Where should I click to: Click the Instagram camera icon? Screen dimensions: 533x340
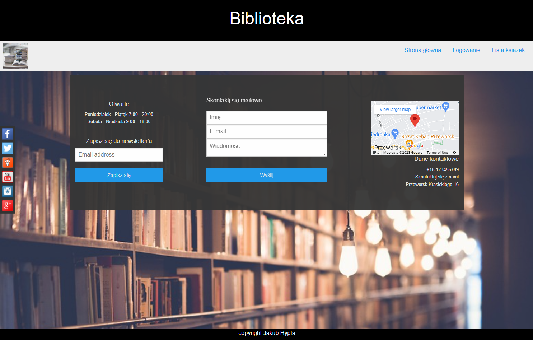point(7,191)
